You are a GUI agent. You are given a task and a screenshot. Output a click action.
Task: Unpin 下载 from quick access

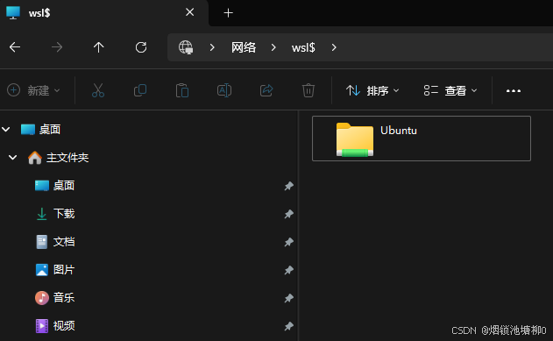pyautogui.click(x=289, y=214)
